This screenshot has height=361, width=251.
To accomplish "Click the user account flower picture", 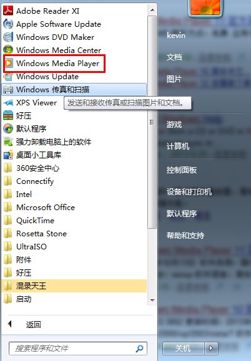I will pos(206,7).
